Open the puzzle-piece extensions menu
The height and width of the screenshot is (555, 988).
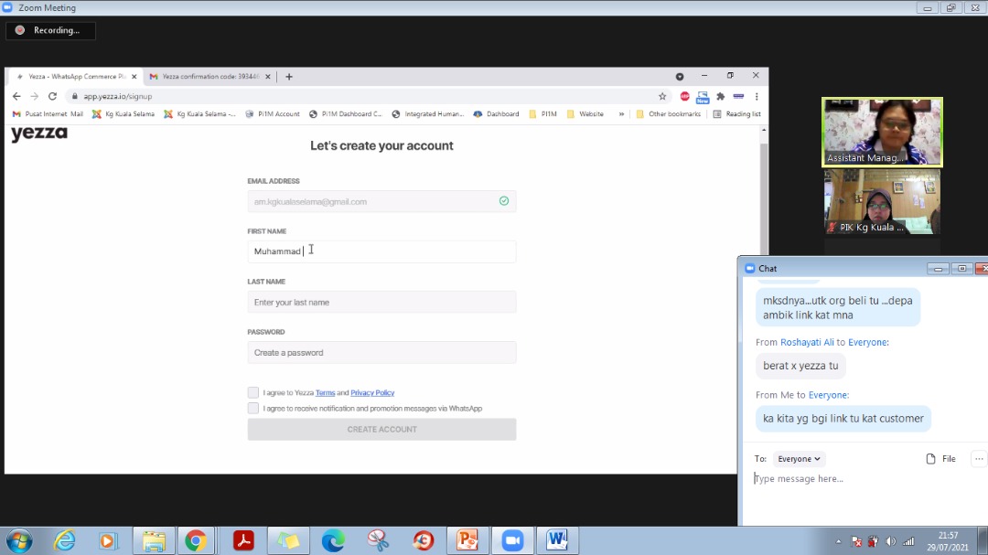coord(721,96)
